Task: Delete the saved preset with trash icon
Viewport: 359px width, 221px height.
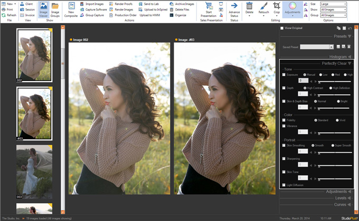Action: click(x=349, y=47)
